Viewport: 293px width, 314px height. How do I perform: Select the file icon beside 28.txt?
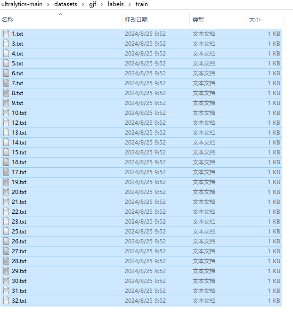tap(6, 261)
